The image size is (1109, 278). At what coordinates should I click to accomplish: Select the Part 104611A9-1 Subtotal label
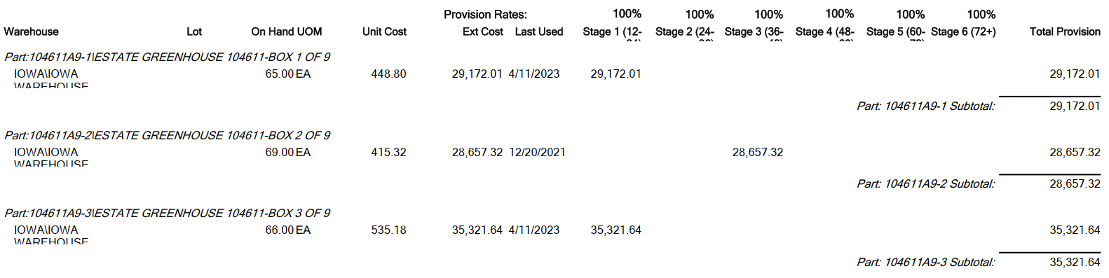[x=925, y=106]
